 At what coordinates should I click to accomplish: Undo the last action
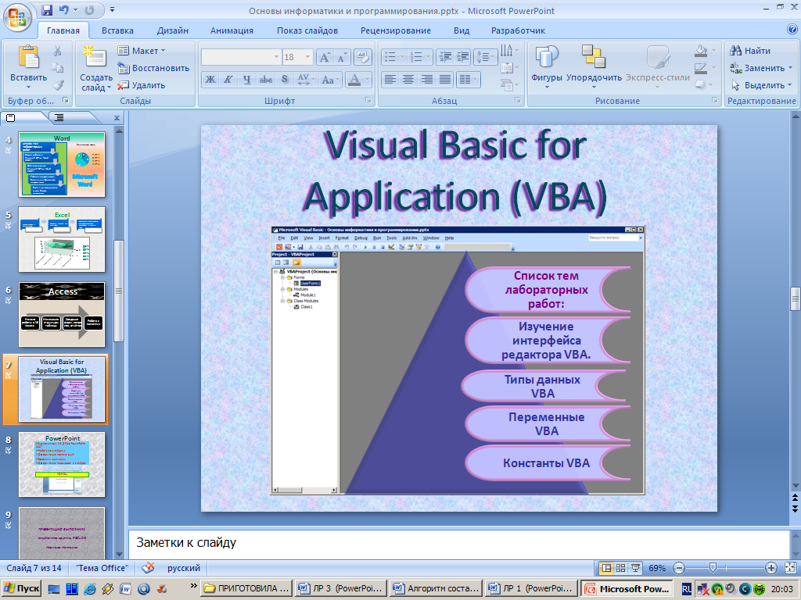click(64, 9)
